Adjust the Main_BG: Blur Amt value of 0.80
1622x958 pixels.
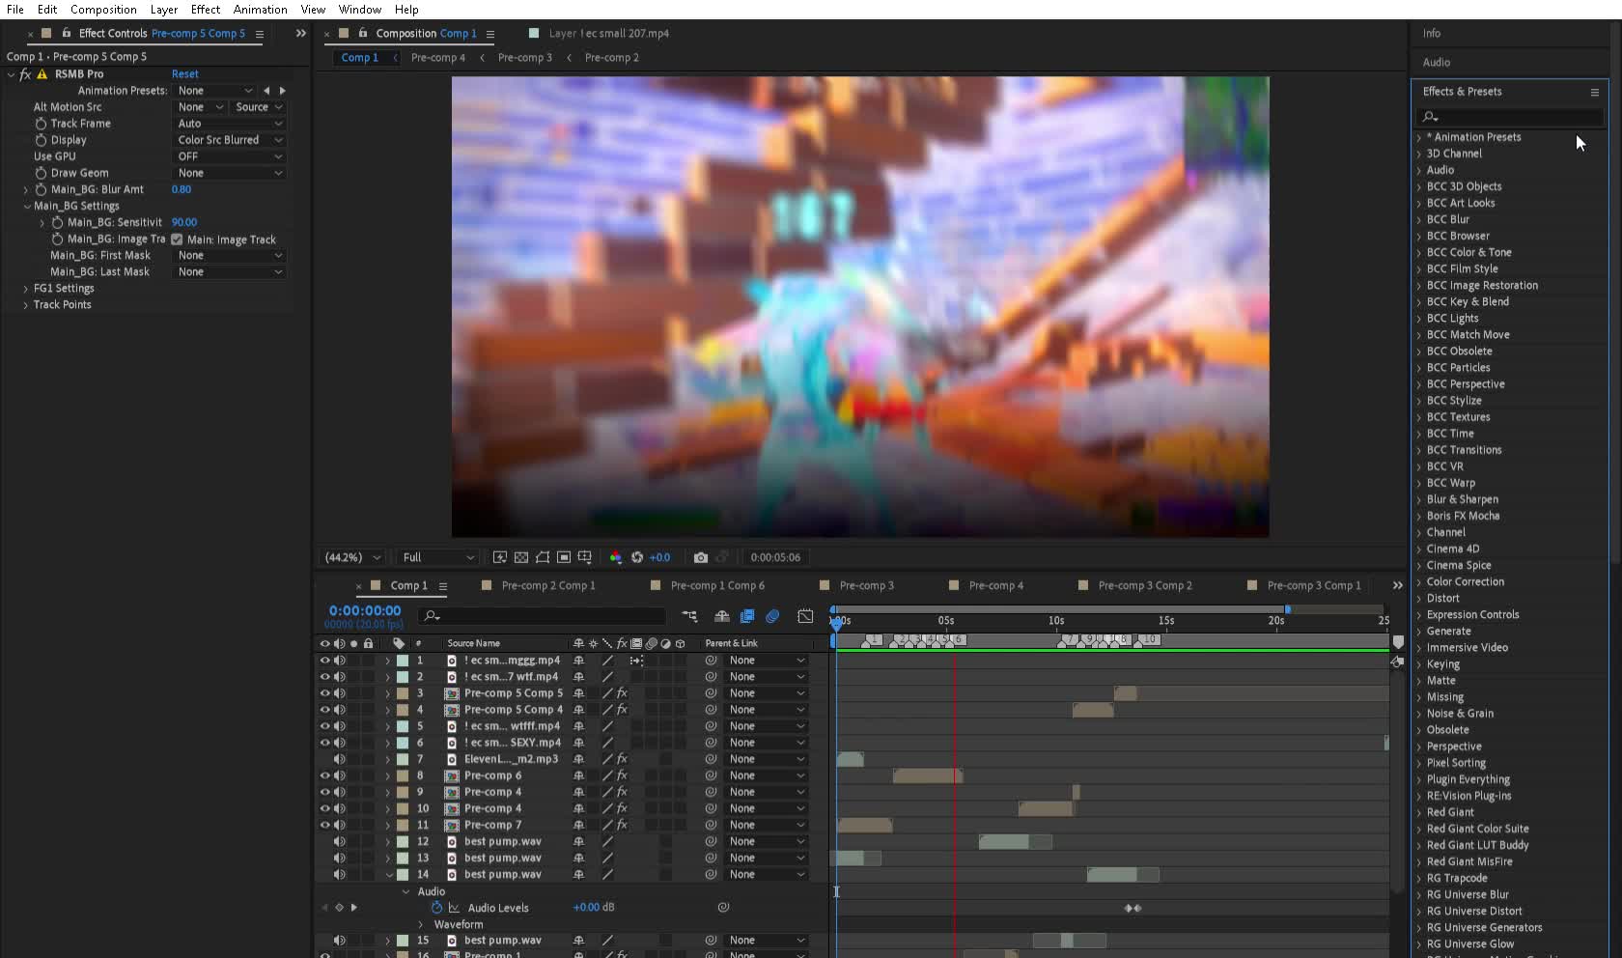tap(181, 189)
